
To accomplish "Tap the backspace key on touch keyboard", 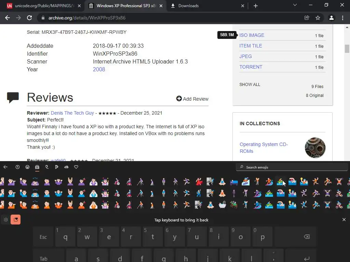I will [296, 237].
